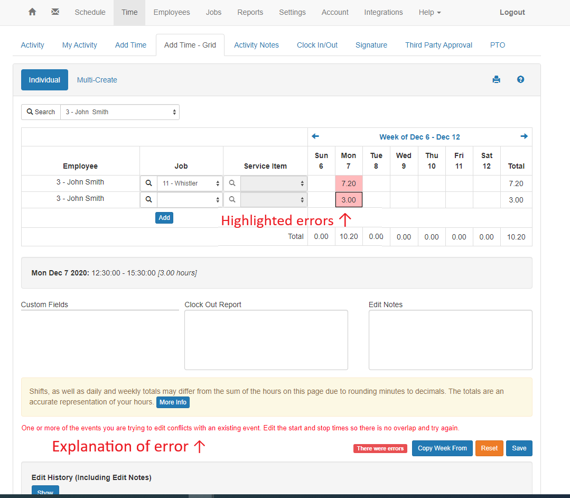Click service item search magnifier in second row
The width and height of the screenshot is (570, 498).
coord(232,200)
